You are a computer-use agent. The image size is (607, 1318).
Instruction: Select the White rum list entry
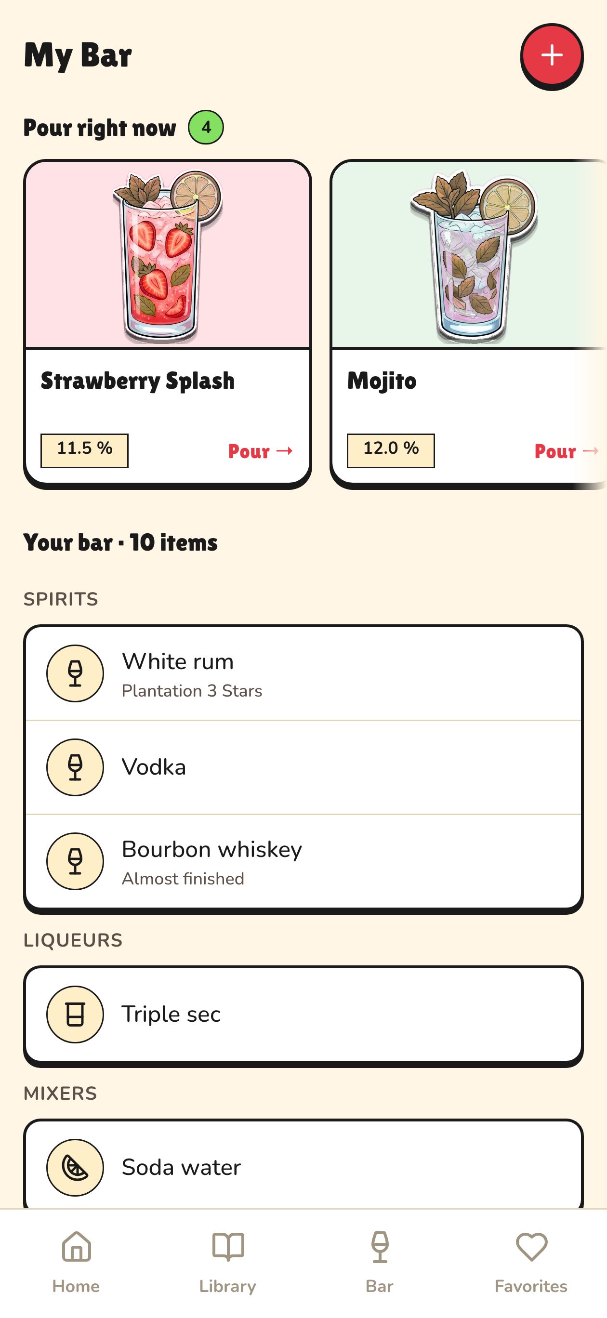pos(303,673)
